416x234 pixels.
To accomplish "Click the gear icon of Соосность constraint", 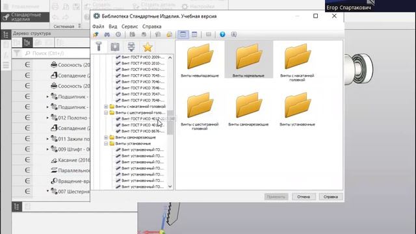I will coord(54,64).
